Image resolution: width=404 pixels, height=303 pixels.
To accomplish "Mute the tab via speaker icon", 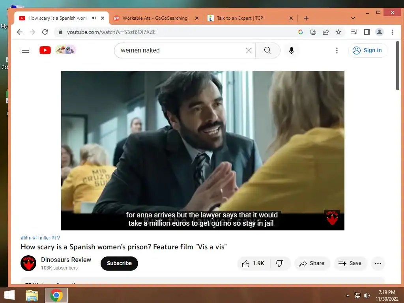I will pyautogui.click(x=94, y=18).
